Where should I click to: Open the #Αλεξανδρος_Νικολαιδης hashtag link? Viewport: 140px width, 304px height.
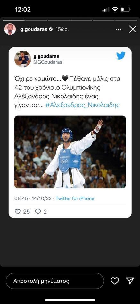pos(82,105)
